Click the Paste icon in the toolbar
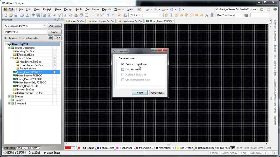Screen dimensions: 280x157 [x=76, y=15]
